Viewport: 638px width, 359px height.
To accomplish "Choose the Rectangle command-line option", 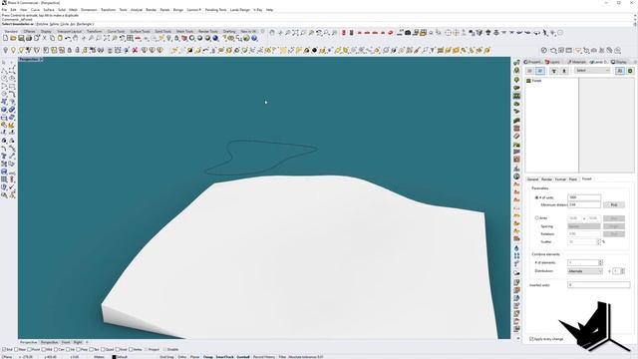I will [x=84, y=24].
